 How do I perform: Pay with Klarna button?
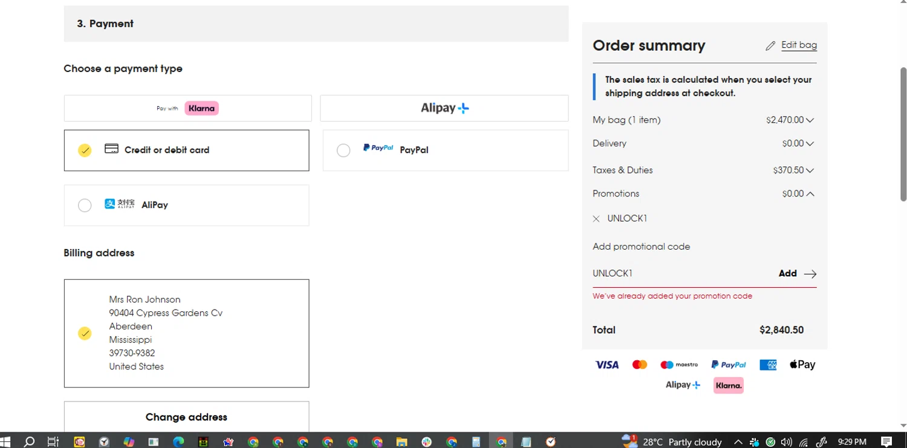coord(187,108)
